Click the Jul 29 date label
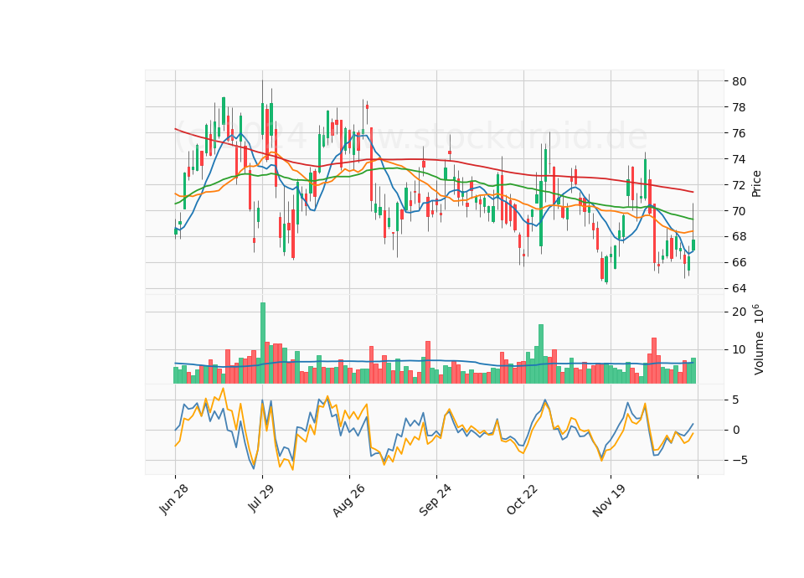Screen dimensions: 804x578 coord(261,498)
